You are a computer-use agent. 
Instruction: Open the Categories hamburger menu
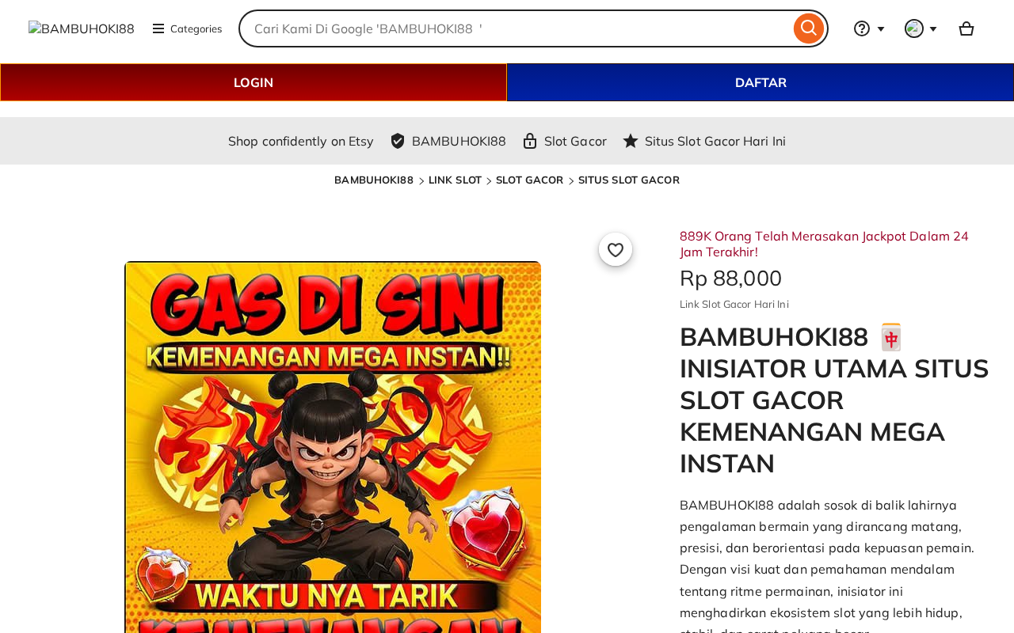[188, 28]
